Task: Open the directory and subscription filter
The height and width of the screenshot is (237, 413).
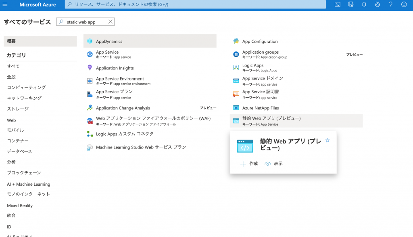Action: pyautogui.click(x=350, y=4)
